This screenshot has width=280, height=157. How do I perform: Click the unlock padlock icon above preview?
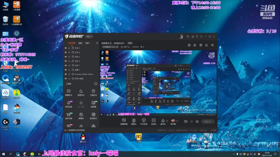click(x=195, y=45)
